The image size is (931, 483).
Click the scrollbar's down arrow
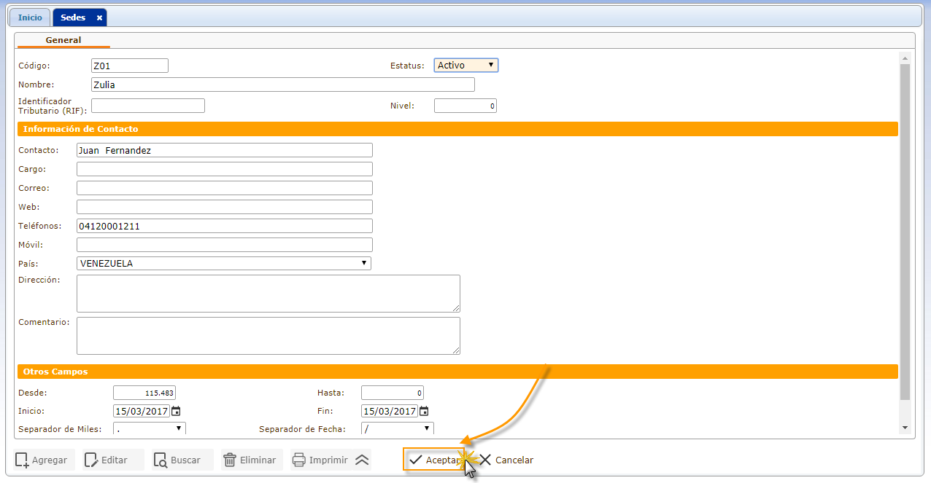pos(905,428)
